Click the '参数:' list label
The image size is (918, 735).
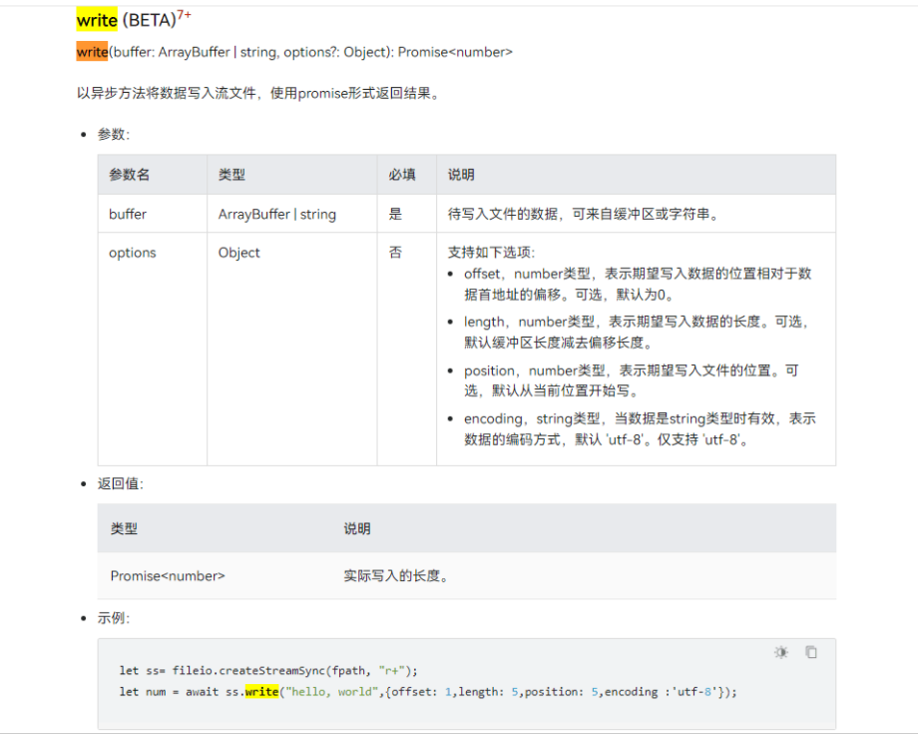click(x=114, y=134)
